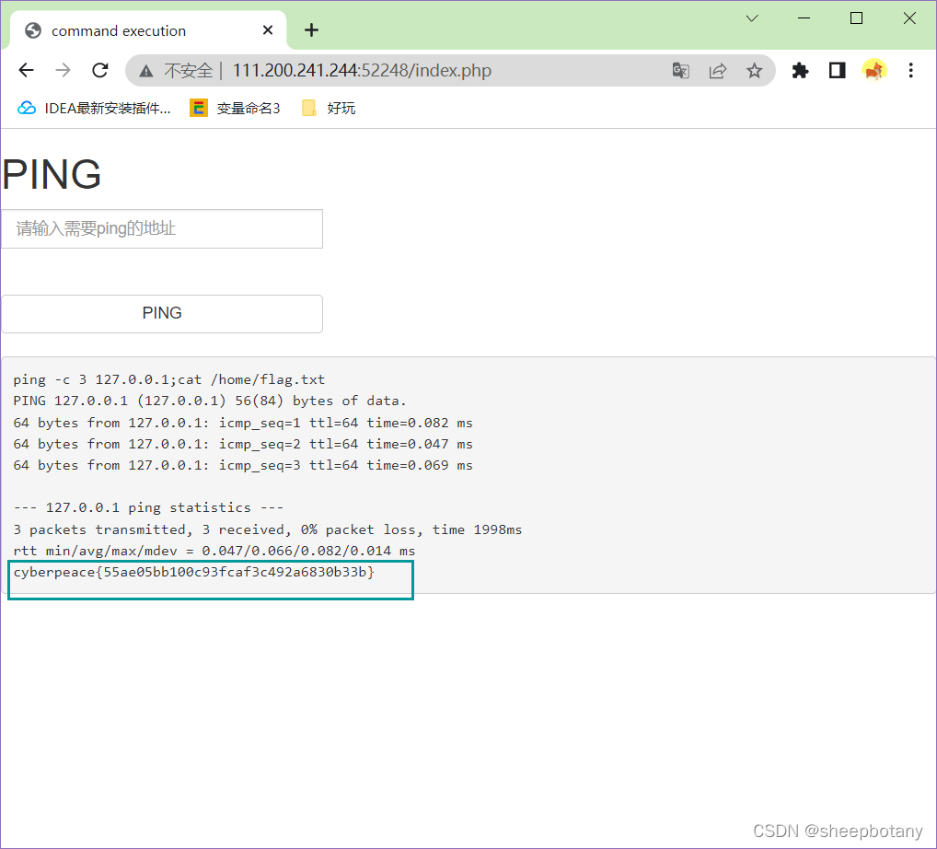Click the PING page heading
This screenshot has height=849, width=937.
[52, 175]
